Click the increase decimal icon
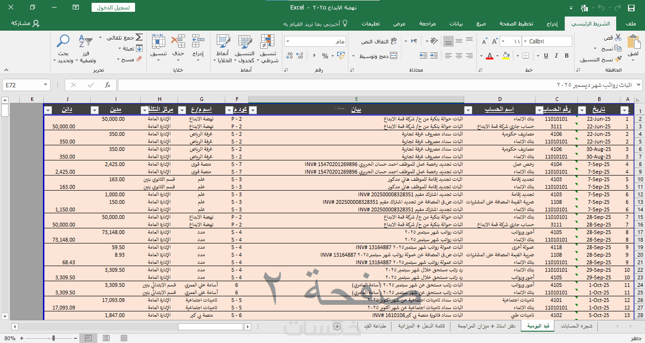This screenshot has width=645, height=343. 300,56
